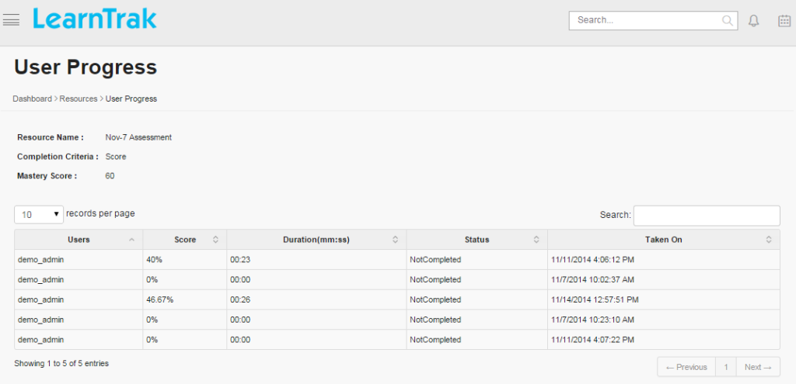This screenshot has height=384, width=796.
Task: Open the records per page dropdown
Action: [x=39, y=214]
